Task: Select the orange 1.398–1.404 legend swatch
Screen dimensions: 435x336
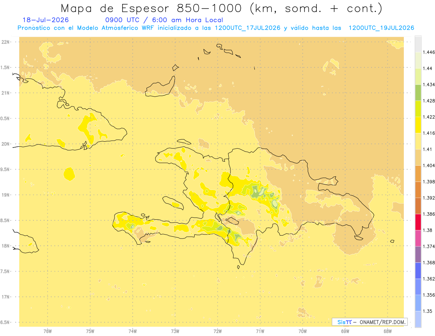Action: coord(418,173)
